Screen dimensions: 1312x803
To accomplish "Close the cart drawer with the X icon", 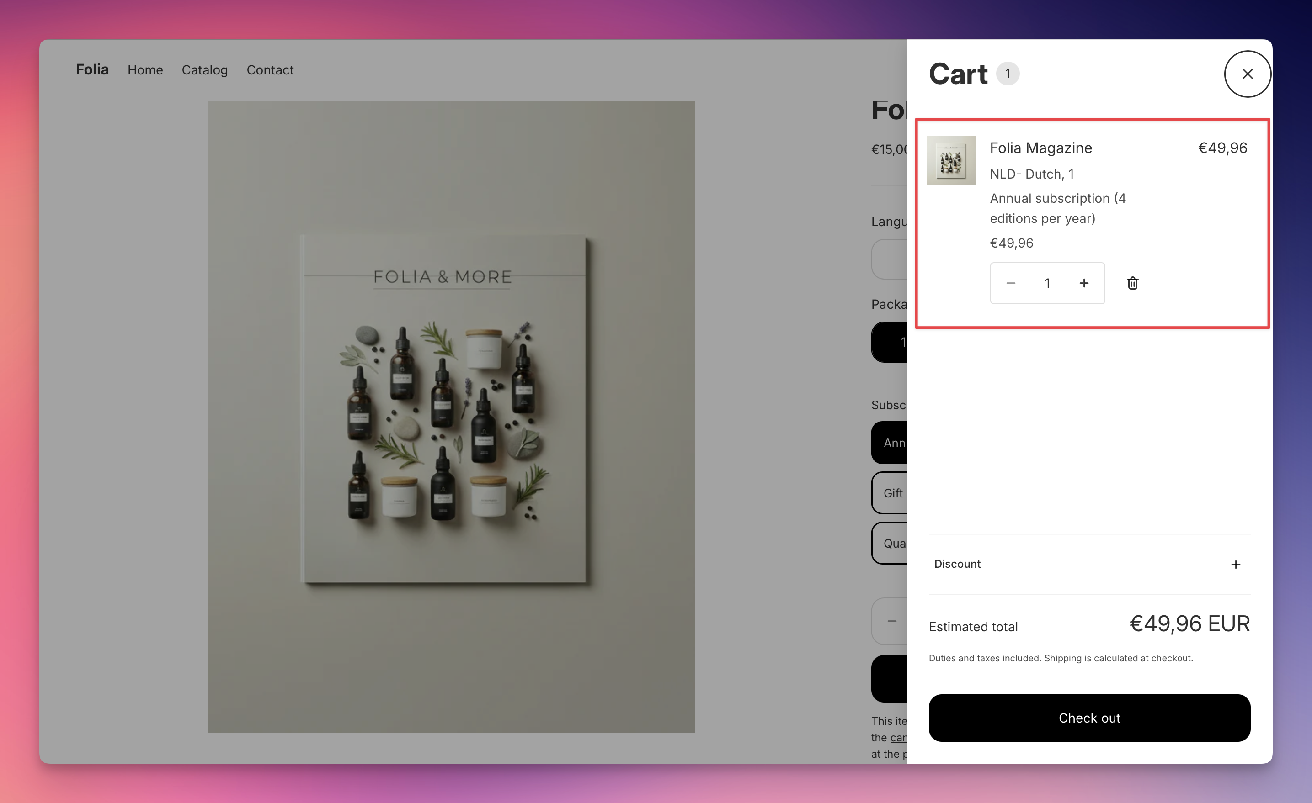I will click(x=1247, y=74).
